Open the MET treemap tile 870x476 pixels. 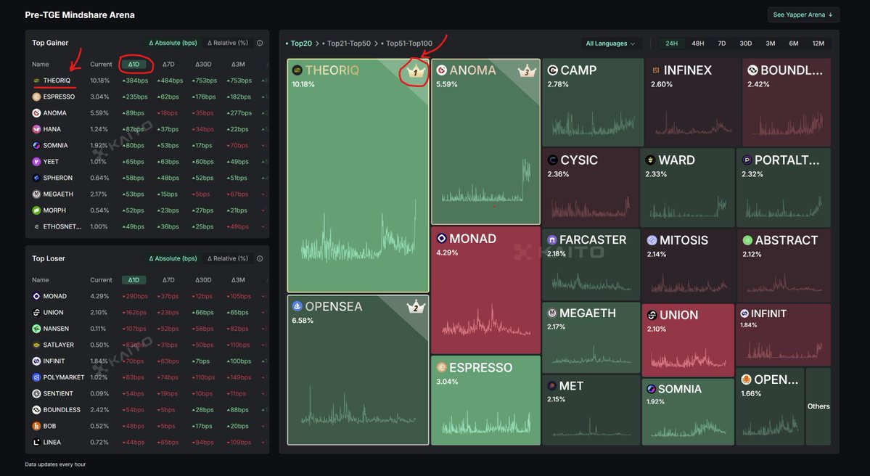click(x=591, y=410)
